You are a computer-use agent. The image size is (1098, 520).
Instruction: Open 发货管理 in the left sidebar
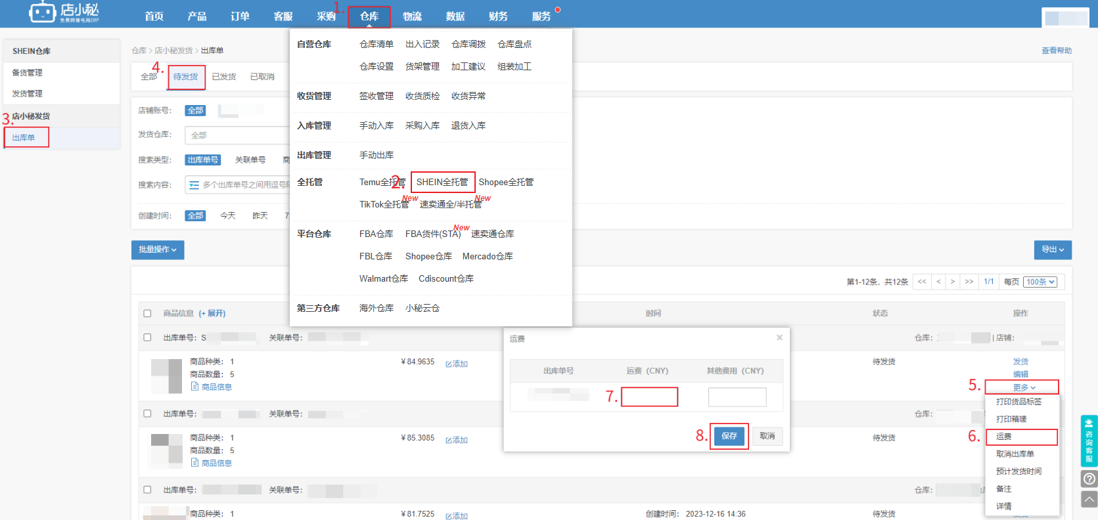[27, 94]
